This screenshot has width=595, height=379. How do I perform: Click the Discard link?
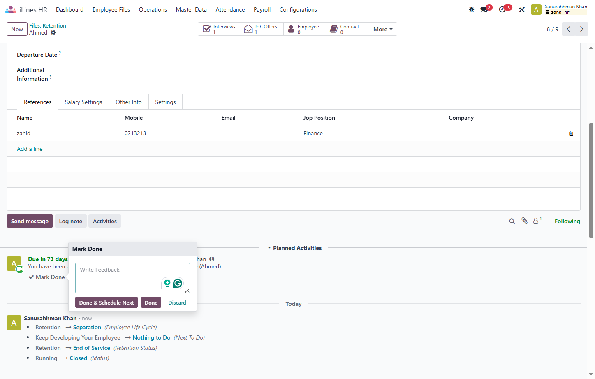177,303
